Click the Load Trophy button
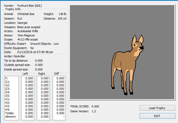The width and height of the screenshot is (178, 123). 157,108
